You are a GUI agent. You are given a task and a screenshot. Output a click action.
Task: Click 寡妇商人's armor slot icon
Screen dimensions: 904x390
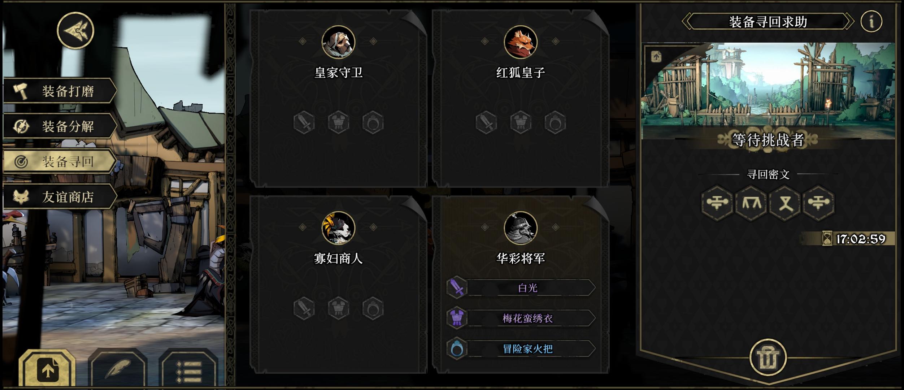coord(338,308)
